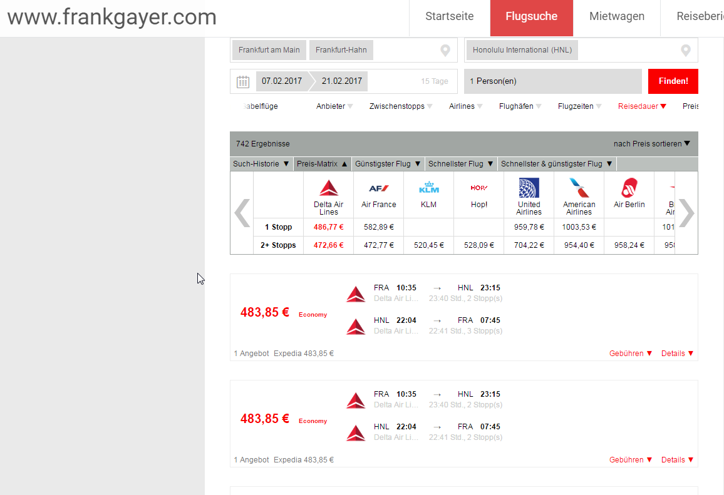Click the left arrow of the price matrix

[x=242, y=213]
